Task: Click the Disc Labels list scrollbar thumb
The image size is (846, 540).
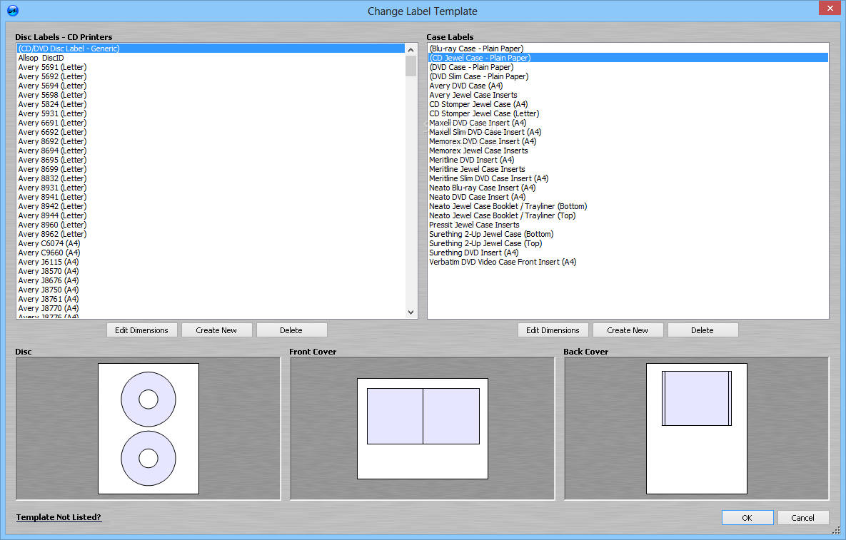Action: pyautogui.click(x=411, y=66)
